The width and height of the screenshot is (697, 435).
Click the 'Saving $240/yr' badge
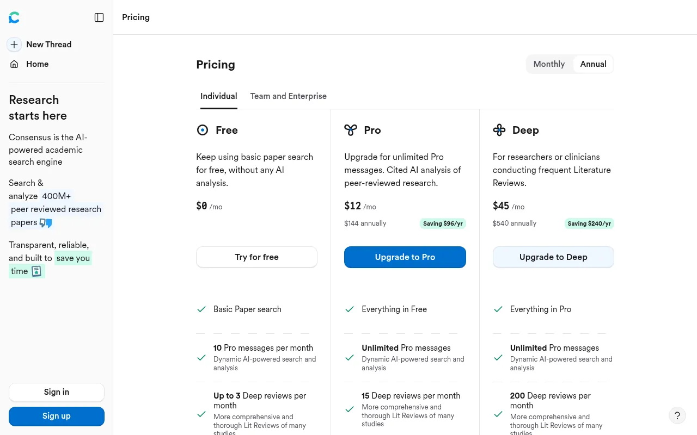point(589,223)
